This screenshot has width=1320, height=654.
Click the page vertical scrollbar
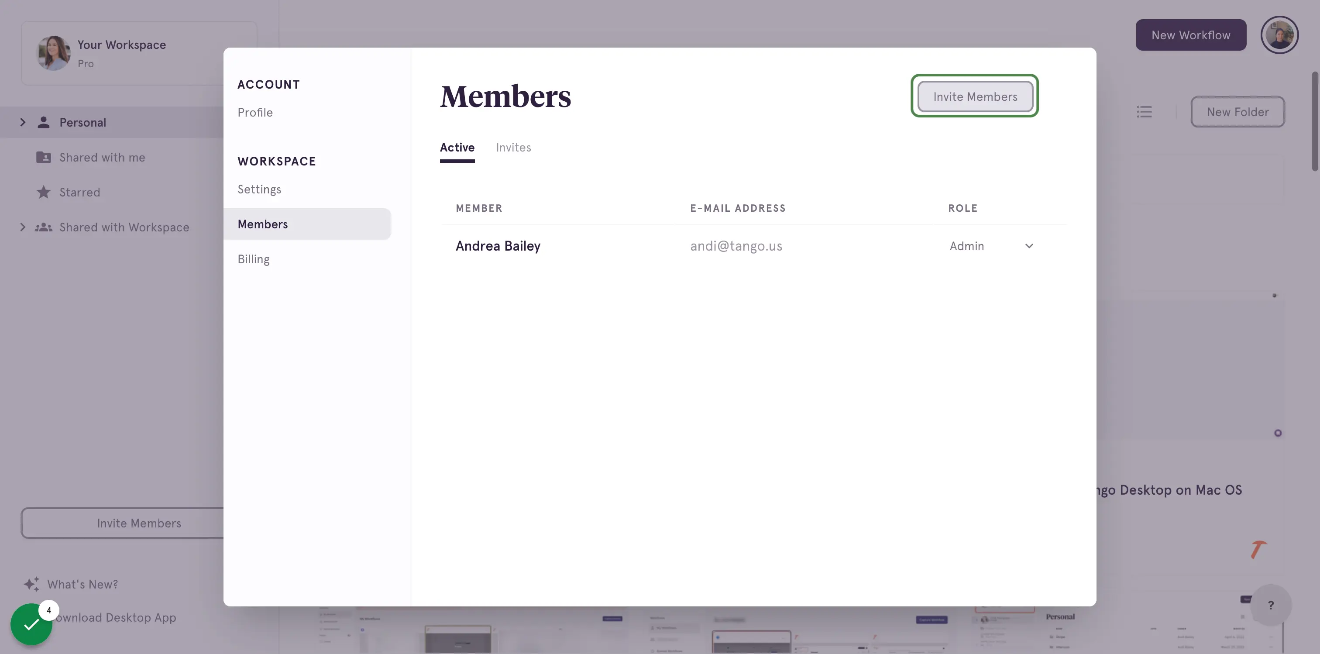tap(1314, 121)
